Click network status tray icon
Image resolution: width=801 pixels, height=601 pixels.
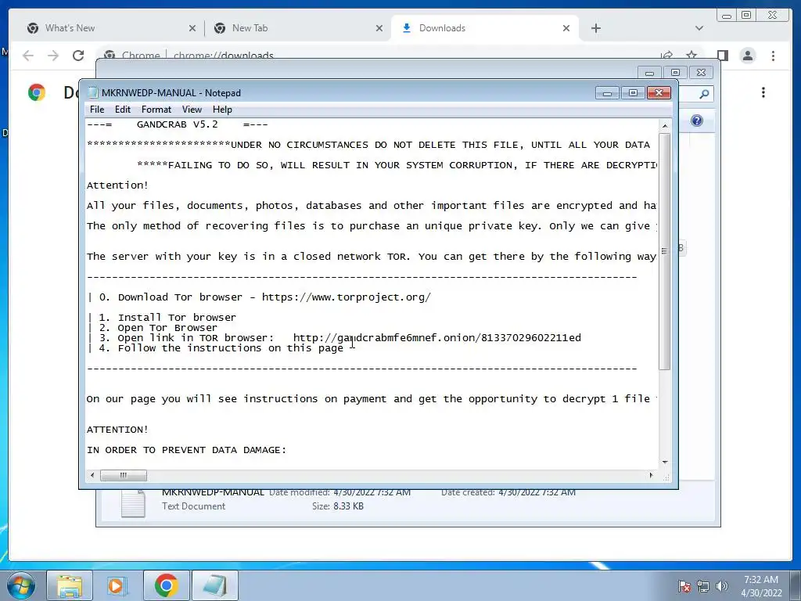[703, 586]
